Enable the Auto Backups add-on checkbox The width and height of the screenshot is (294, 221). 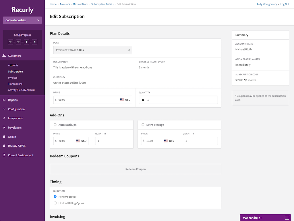[55, 125]
